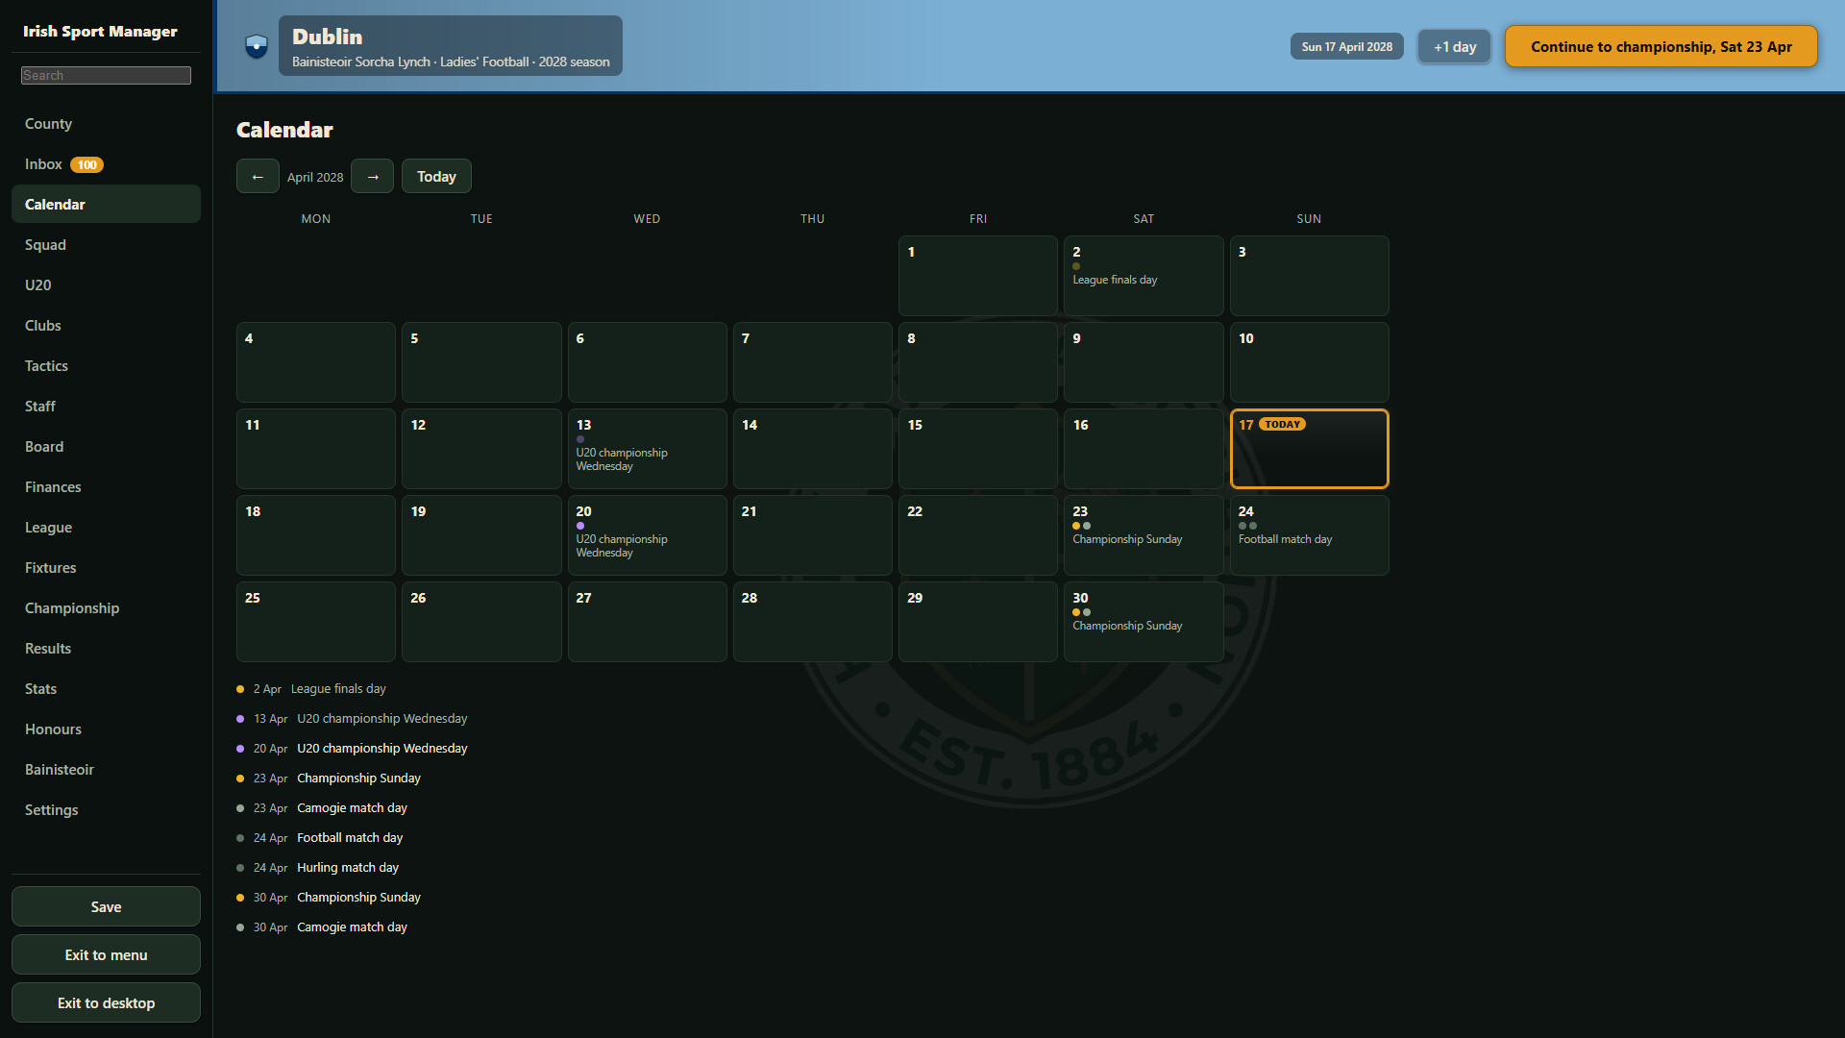Click '24 Apr Football match day' list entry
The width and height of the screenshot is (1845, 1038).
(320, 838)
